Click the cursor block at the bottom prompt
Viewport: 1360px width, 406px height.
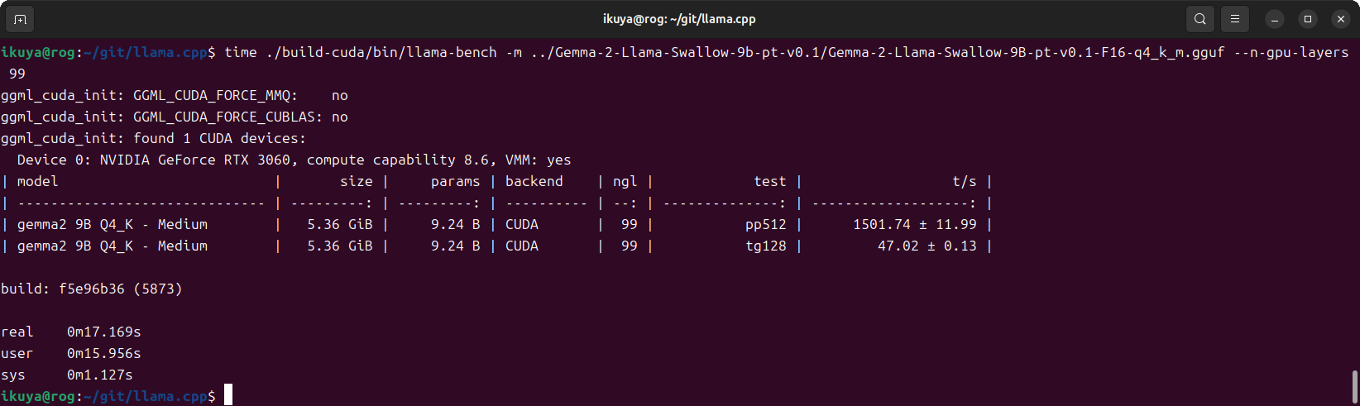pyautogui.click(x=228, y=395)
